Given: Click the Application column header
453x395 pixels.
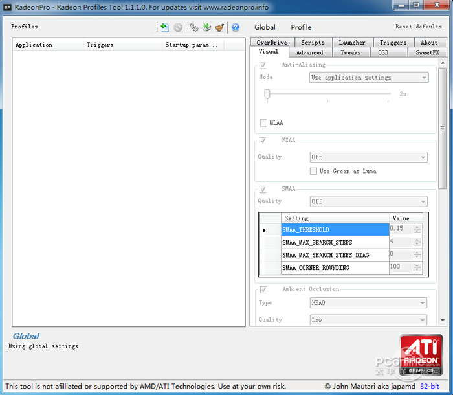Looking at the screenshot, I should pos(48,45).
